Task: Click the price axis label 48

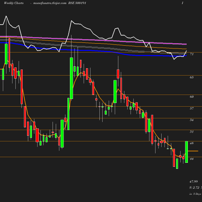Action: coord(192,143)
